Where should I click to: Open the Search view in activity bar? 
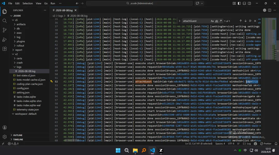tap(5, 21)
